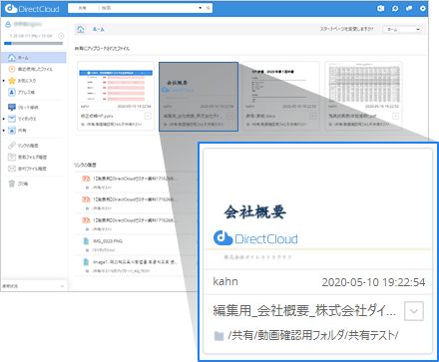Click the first icon in the top-right group

(x=380, y=8)
